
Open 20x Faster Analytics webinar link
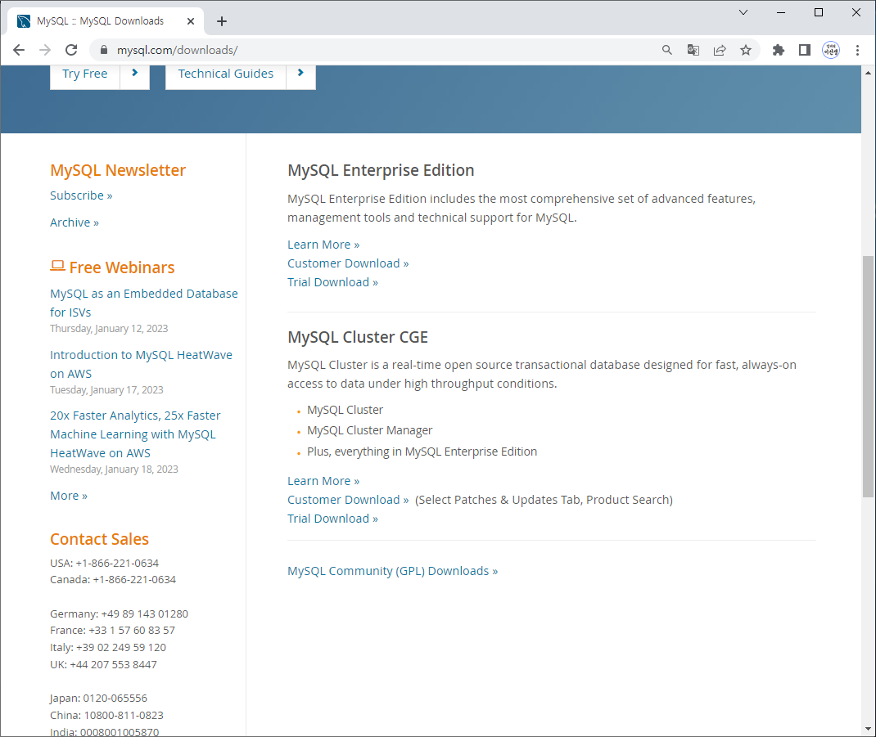tap(134, 434)
